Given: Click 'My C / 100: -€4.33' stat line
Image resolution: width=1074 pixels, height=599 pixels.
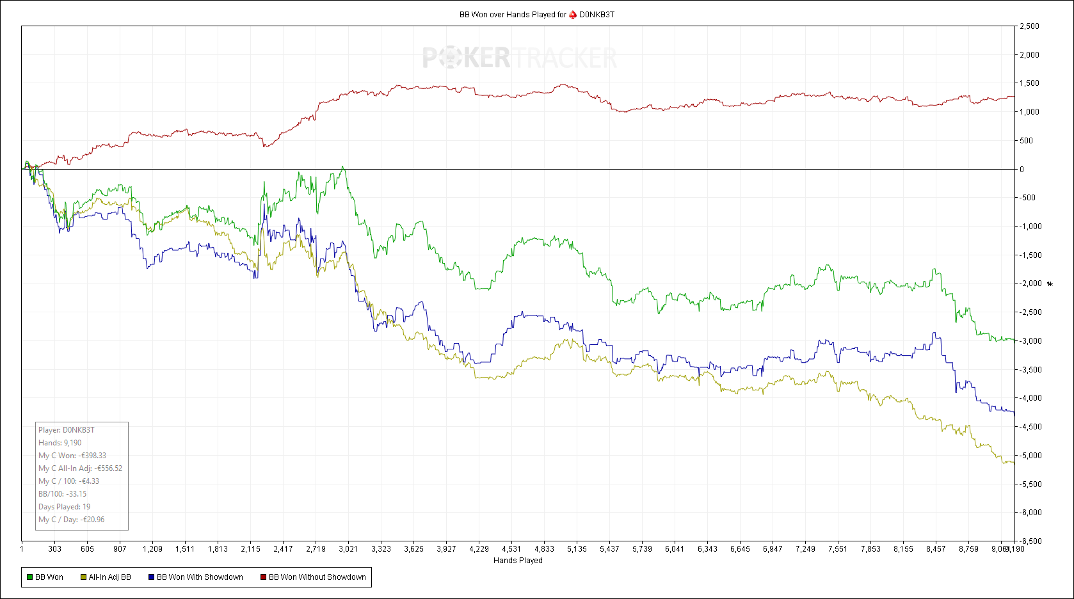Looking at the screenshot, I should pos(68,481).
